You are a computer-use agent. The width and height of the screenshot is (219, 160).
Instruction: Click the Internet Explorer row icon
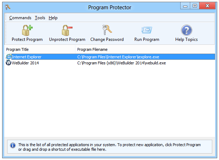coord(9,57)
